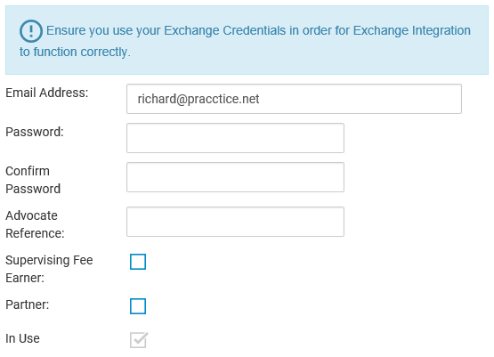Click the Advocate Reference label
Viewport: 494px width, 357px height.
[35, 224]
